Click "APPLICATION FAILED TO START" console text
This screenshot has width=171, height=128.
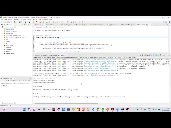tap(44, 81)
